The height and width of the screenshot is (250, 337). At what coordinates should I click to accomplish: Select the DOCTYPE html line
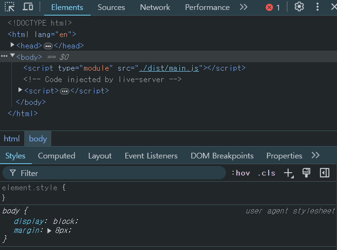pos(40,23)
